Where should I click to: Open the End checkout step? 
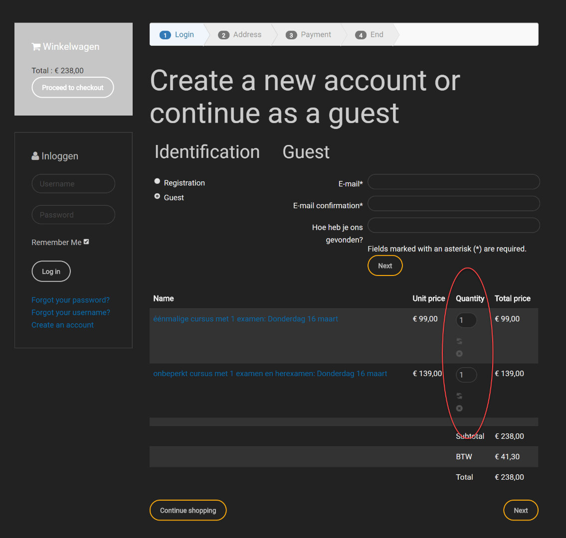coord(370,35)
